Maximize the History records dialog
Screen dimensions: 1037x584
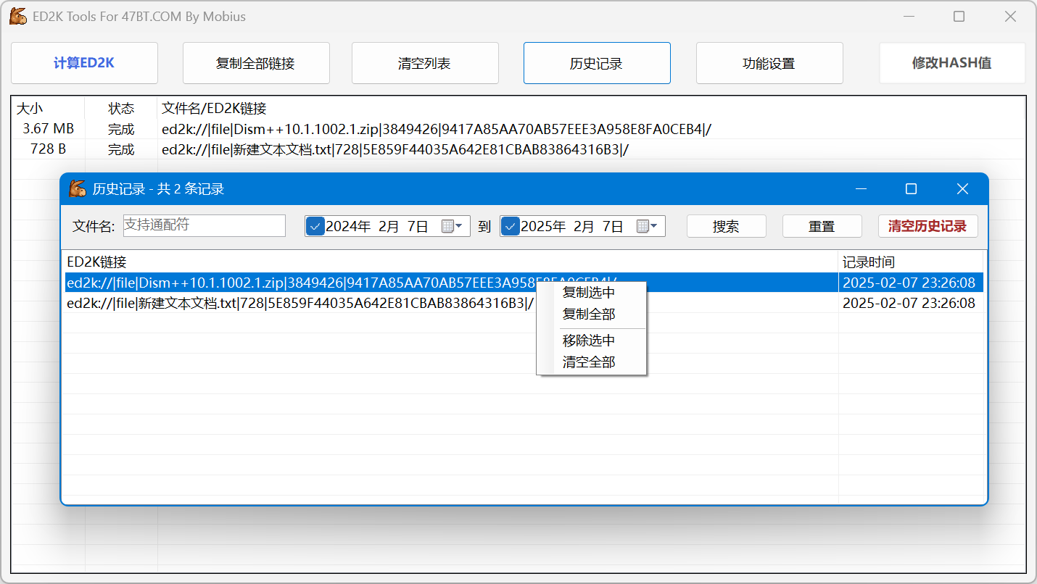pos(911,189)
